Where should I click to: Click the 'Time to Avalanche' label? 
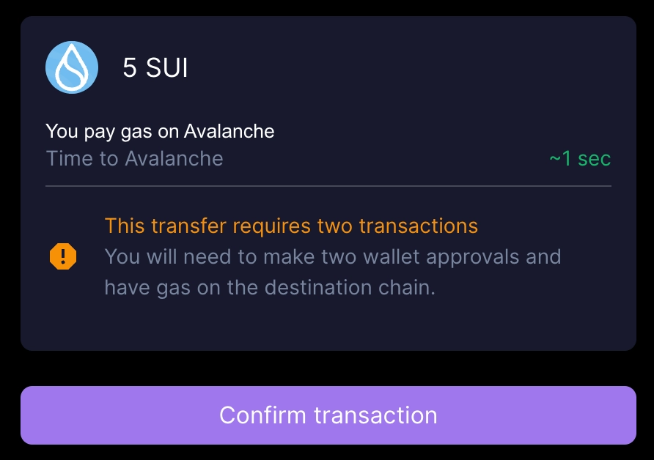[134, 159]
